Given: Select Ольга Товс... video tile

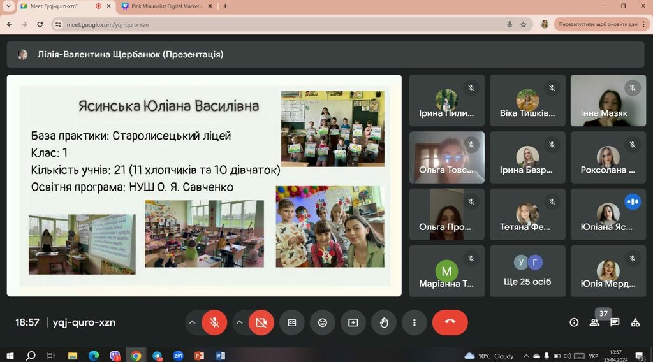Looking at the screenshot, I should click(x=446, y=157).
